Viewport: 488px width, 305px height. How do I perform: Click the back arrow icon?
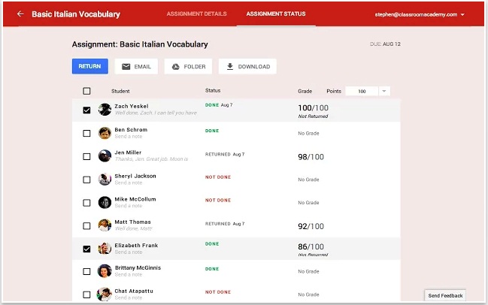click(20, 14)
